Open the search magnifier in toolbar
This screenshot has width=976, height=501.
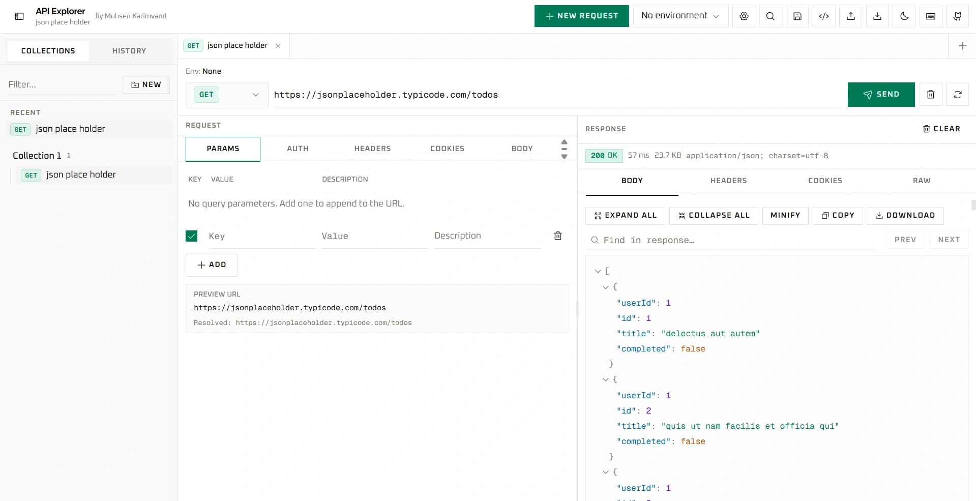tap(771, 16)
